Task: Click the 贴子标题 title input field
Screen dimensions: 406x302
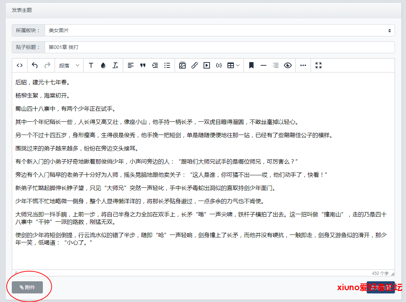Action: click(219, 47)
